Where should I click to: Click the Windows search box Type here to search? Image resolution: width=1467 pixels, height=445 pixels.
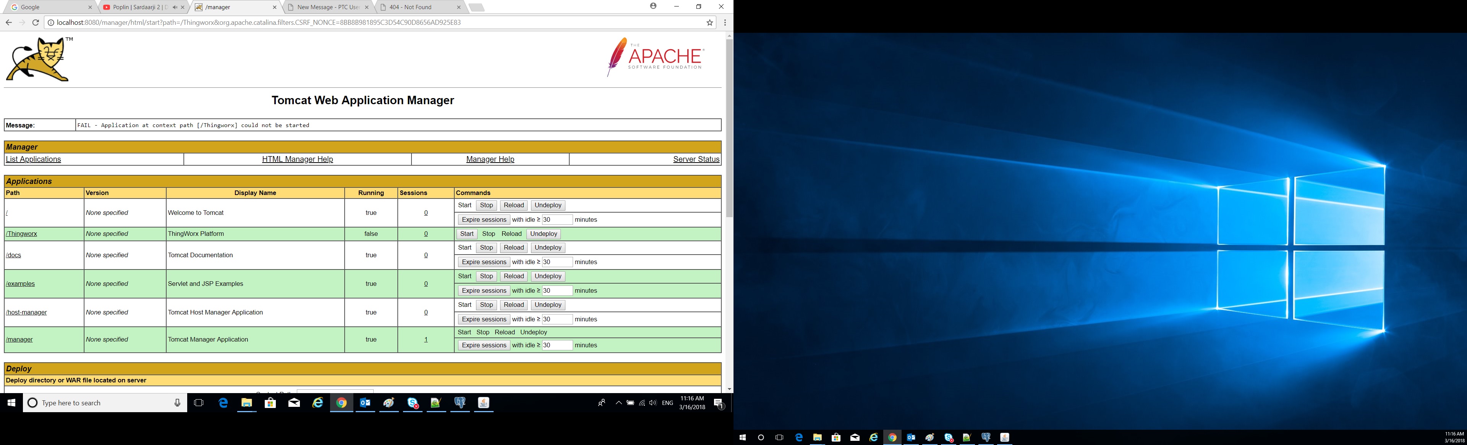pyautogui.click(x=105, y=403)
